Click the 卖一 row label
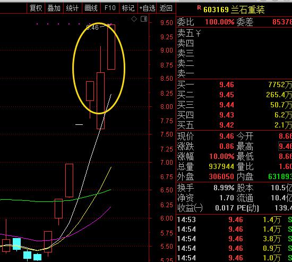 point(185,73)
